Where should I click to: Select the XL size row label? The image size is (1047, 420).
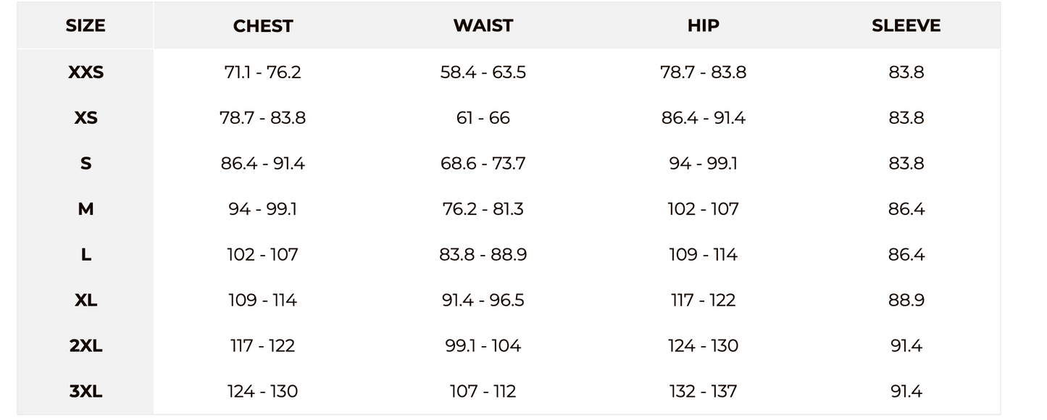click(85, 301)
